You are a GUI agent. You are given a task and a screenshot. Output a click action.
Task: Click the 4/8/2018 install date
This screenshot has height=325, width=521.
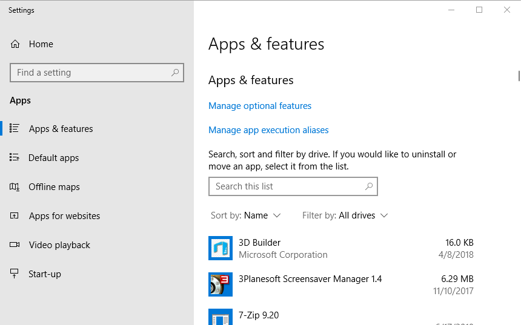pos(456,255)
